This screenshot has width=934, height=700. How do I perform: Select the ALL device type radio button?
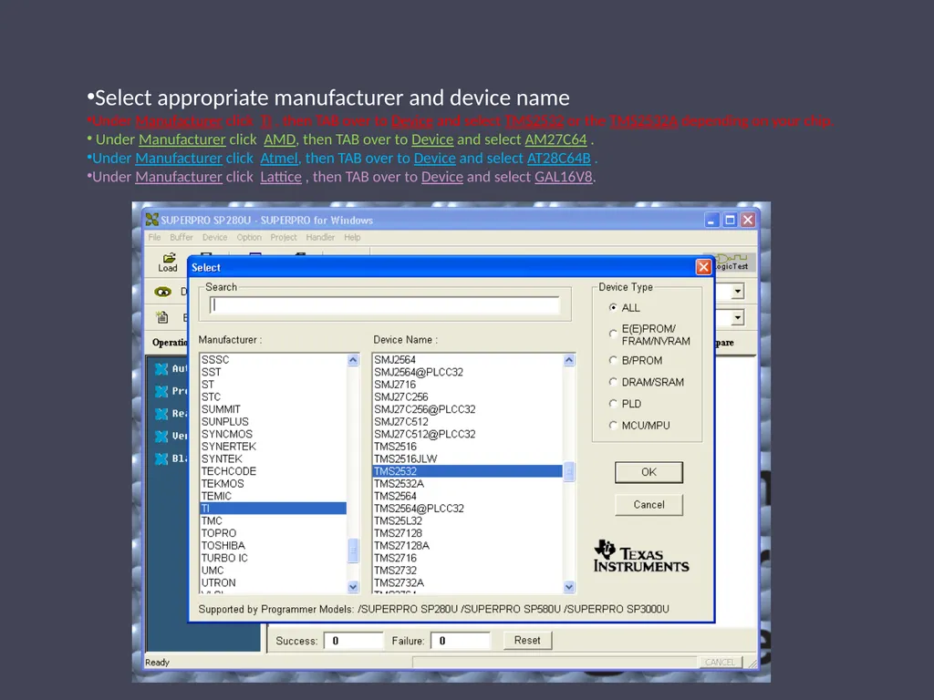click(613, 308)
